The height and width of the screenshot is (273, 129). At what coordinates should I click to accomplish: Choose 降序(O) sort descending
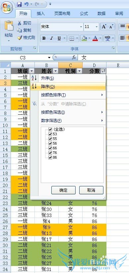[68, 86]
